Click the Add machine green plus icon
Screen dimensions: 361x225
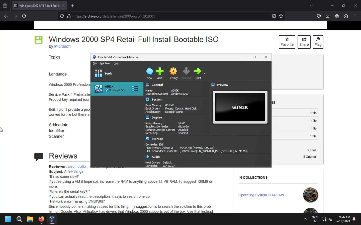click(160, 73)
